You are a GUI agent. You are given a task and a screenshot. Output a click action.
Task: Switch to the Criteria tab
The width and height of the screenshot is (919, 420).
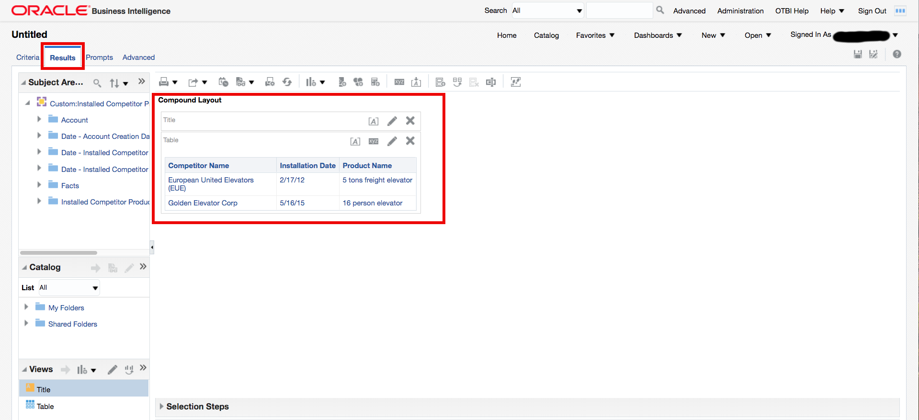click(x=28, y=57)
